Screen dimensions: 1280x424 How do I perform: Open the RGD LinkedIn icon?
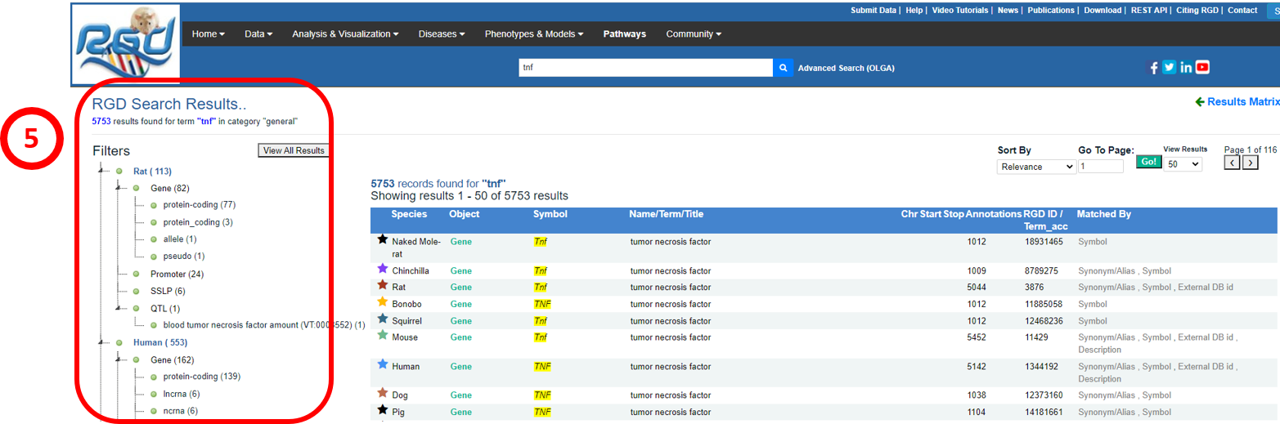[1186, 68]
